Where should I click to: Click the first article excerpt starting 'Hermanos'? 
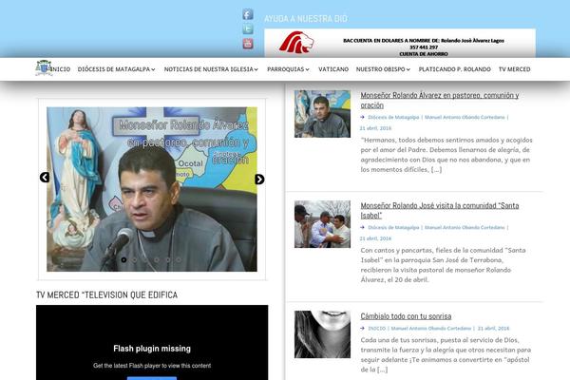click(x=446, y=155)
